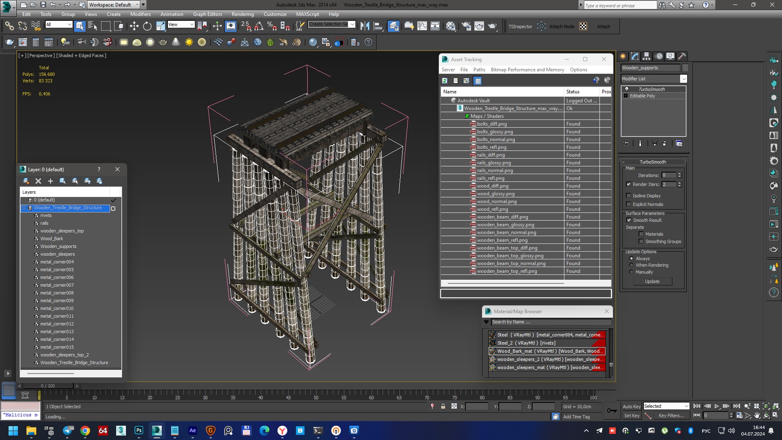Open the View reference coordinate dropdown
Image resolution: width=782 pixels, height=440 pixels.
pos(181,24)
